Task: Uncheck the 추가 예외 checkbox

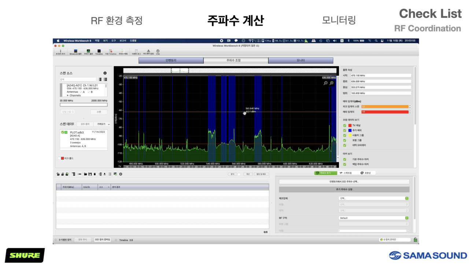Action: pos(344,130)
